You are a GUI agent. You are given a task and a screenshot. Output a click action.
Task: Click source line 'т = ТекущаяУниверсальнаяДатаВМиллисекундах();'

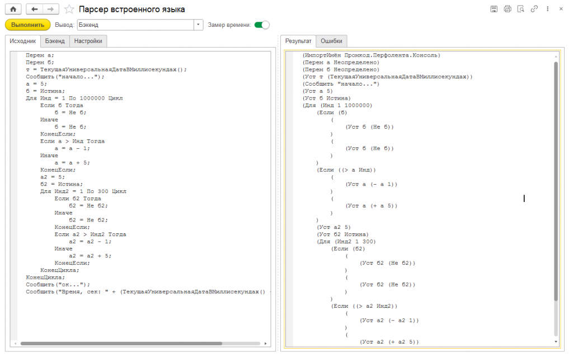point(106,69)
